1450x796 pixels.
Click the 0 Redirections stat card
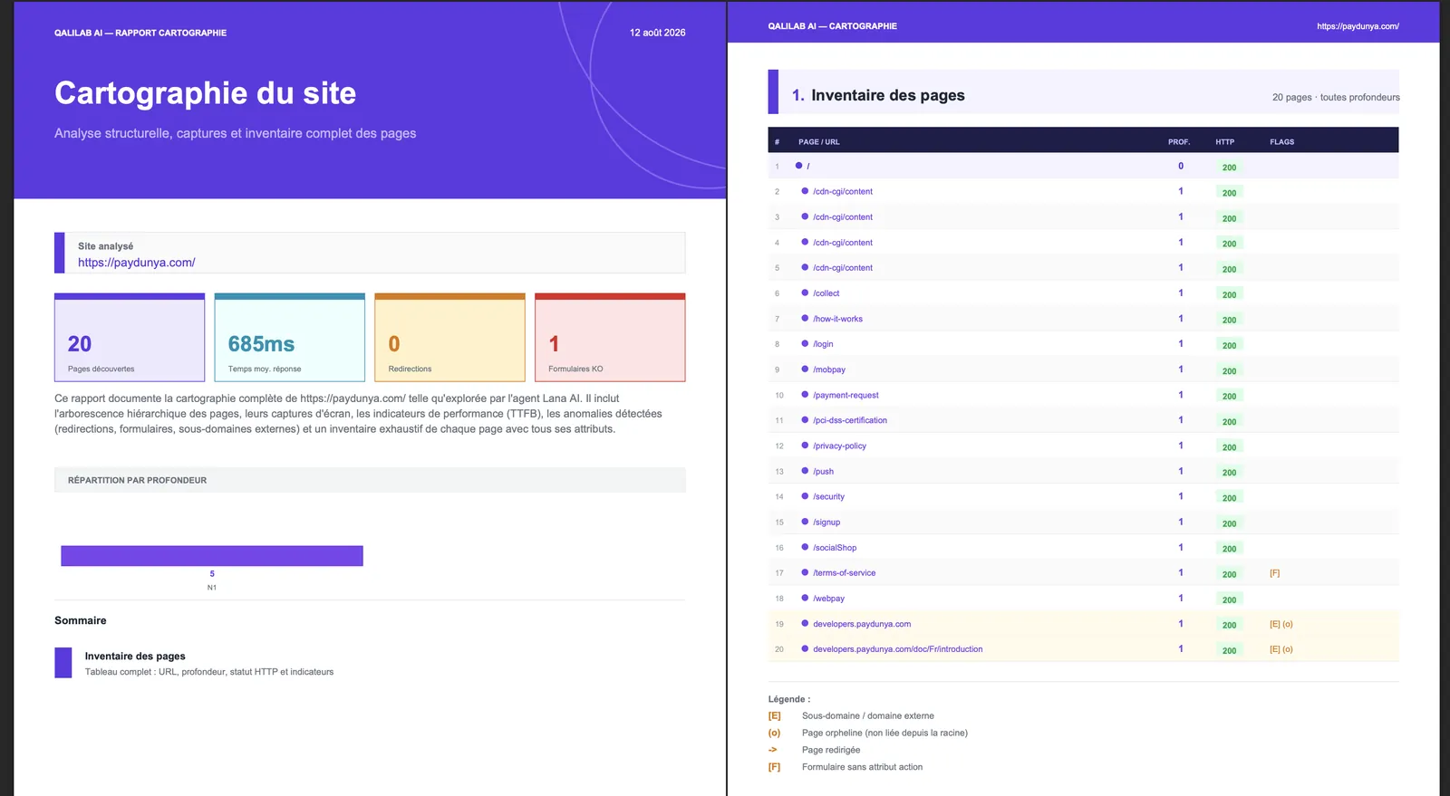point(449,338)
